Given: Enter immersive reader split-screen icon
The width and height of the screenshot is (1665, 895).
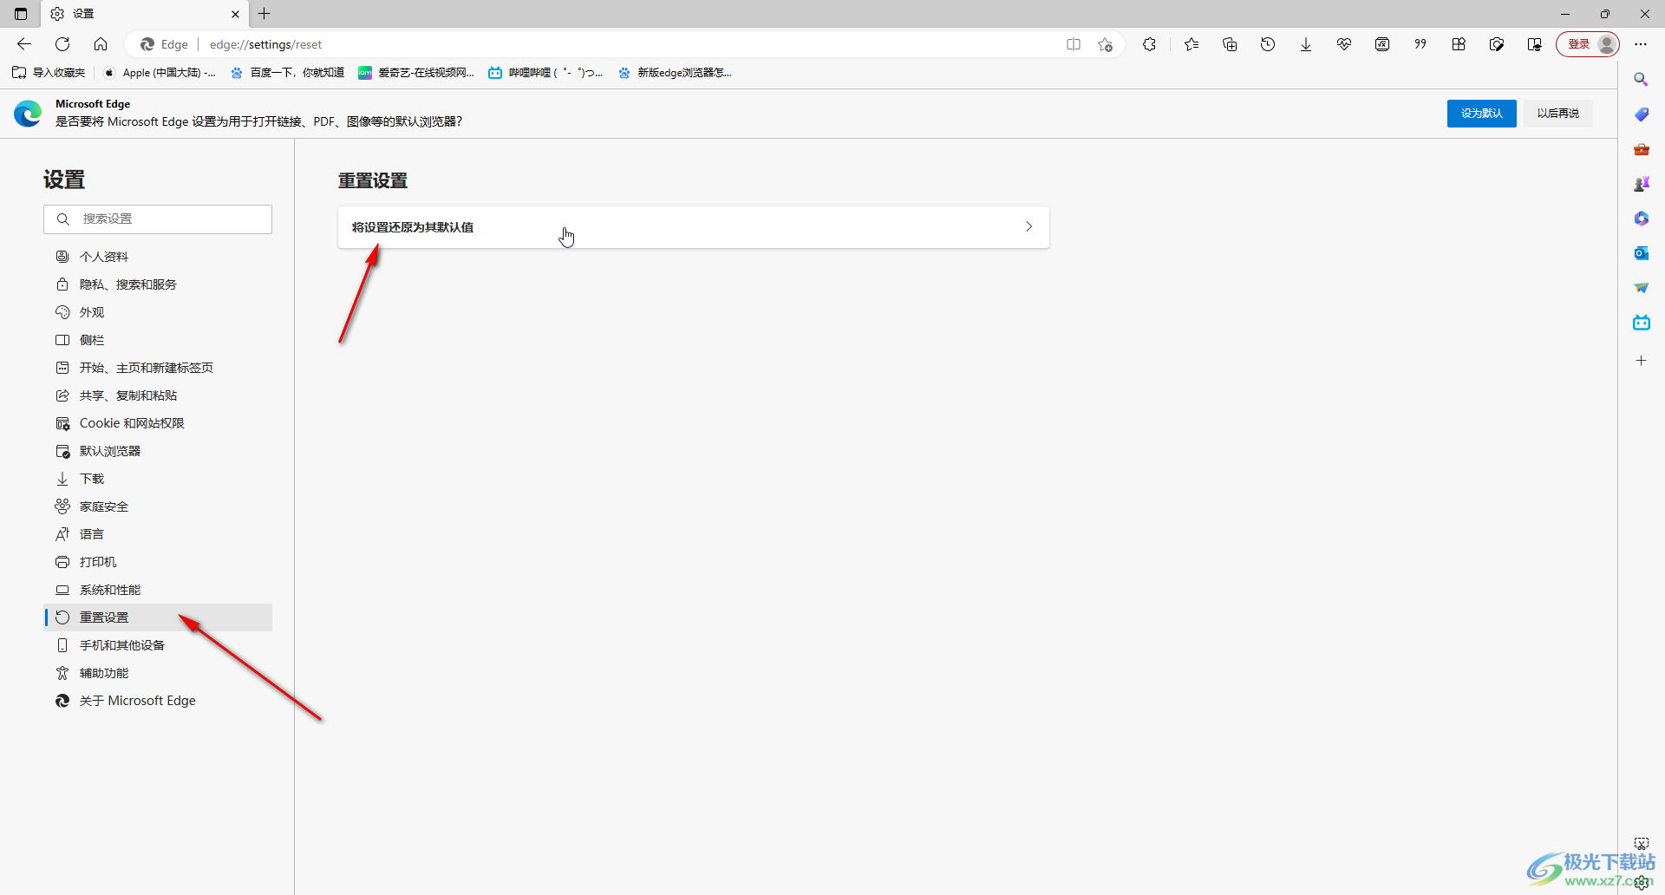Looking at the screenshot, I should [x=1074, y=44].
